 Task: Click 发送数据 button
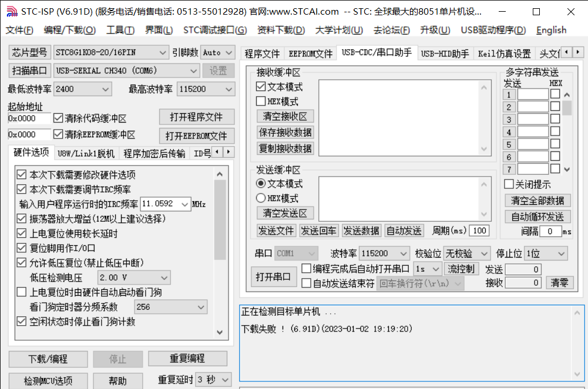(x=361, y=231)
